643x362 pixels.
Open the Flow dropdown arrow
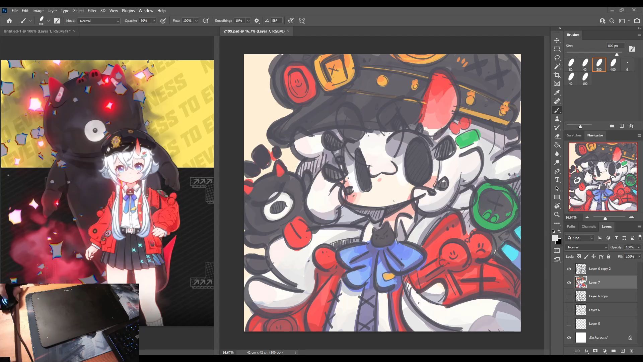(196, 21)
